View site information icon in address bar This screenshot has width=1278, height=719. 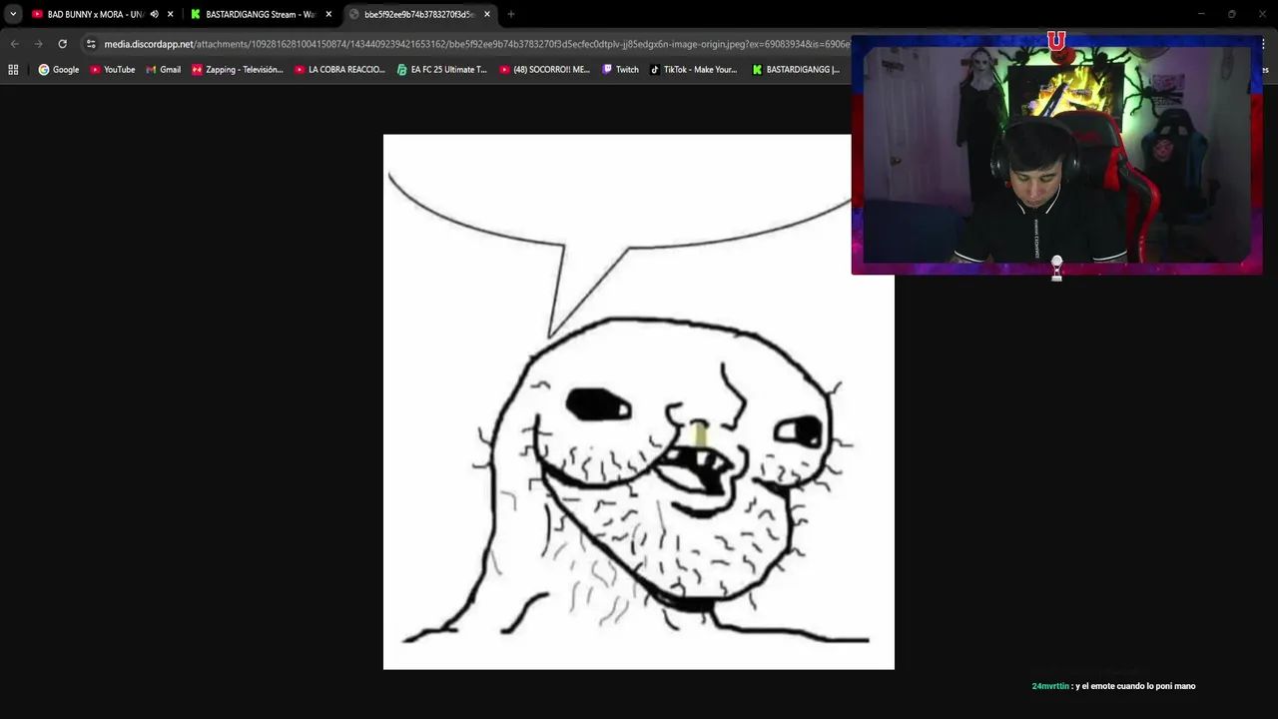point(91,44)
